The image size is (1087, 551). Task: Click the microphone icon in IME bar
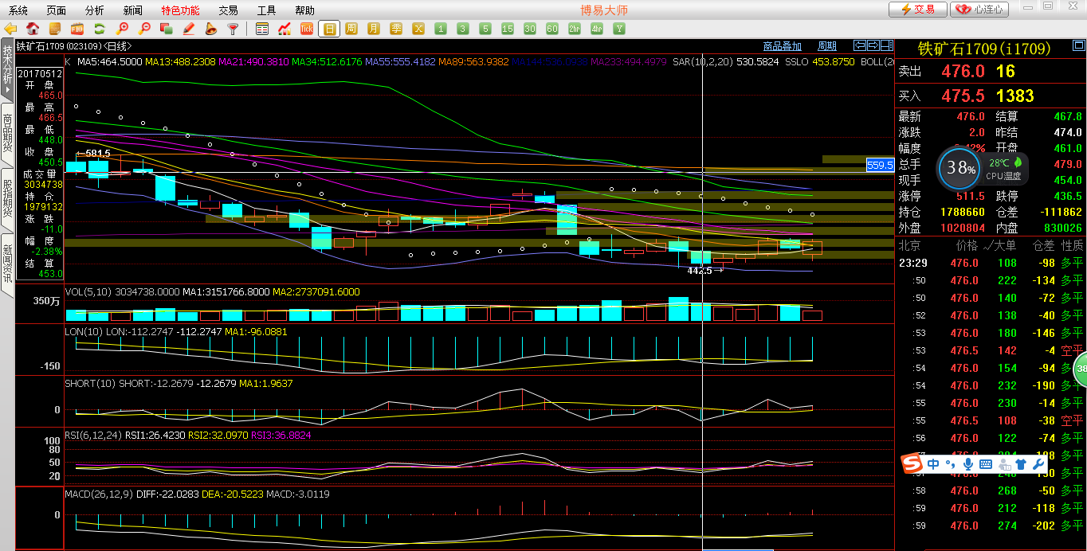click(968, 463)
